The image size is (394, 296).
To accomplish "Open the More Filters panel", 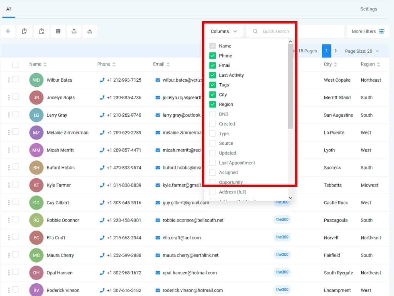I will (x=368, y=31).
